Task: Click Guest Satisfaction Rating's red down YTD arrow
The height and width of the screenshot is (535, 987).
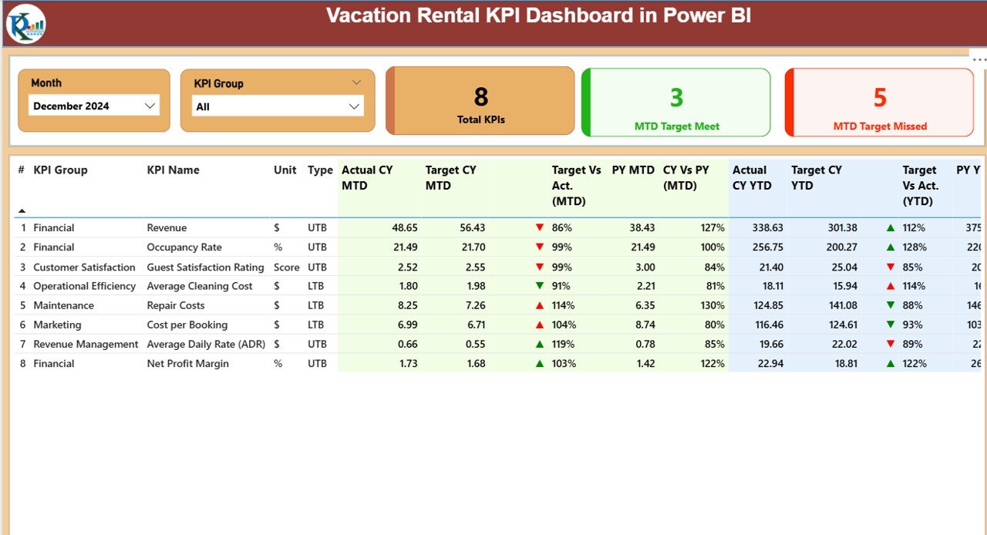Action: pyautogui.click(x=891, y=267)
